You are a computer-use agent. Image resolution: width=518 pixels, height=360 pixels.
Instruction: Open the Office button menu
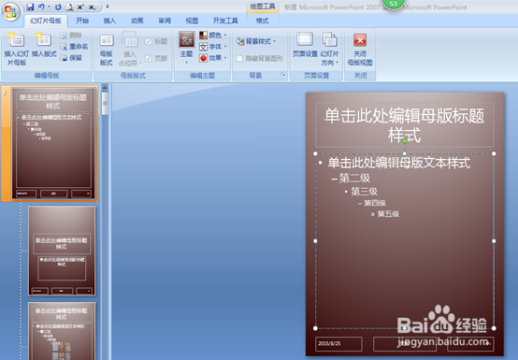click(x=10, y=11)
